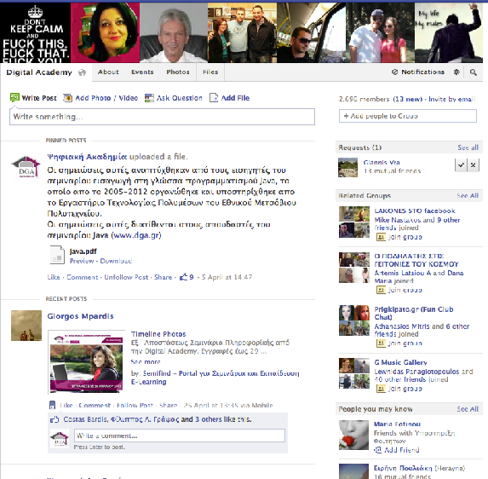The width and height of the screenshot is (488, 479).
Task: Click Unfollow Post link
Action: tap(126, 277)
